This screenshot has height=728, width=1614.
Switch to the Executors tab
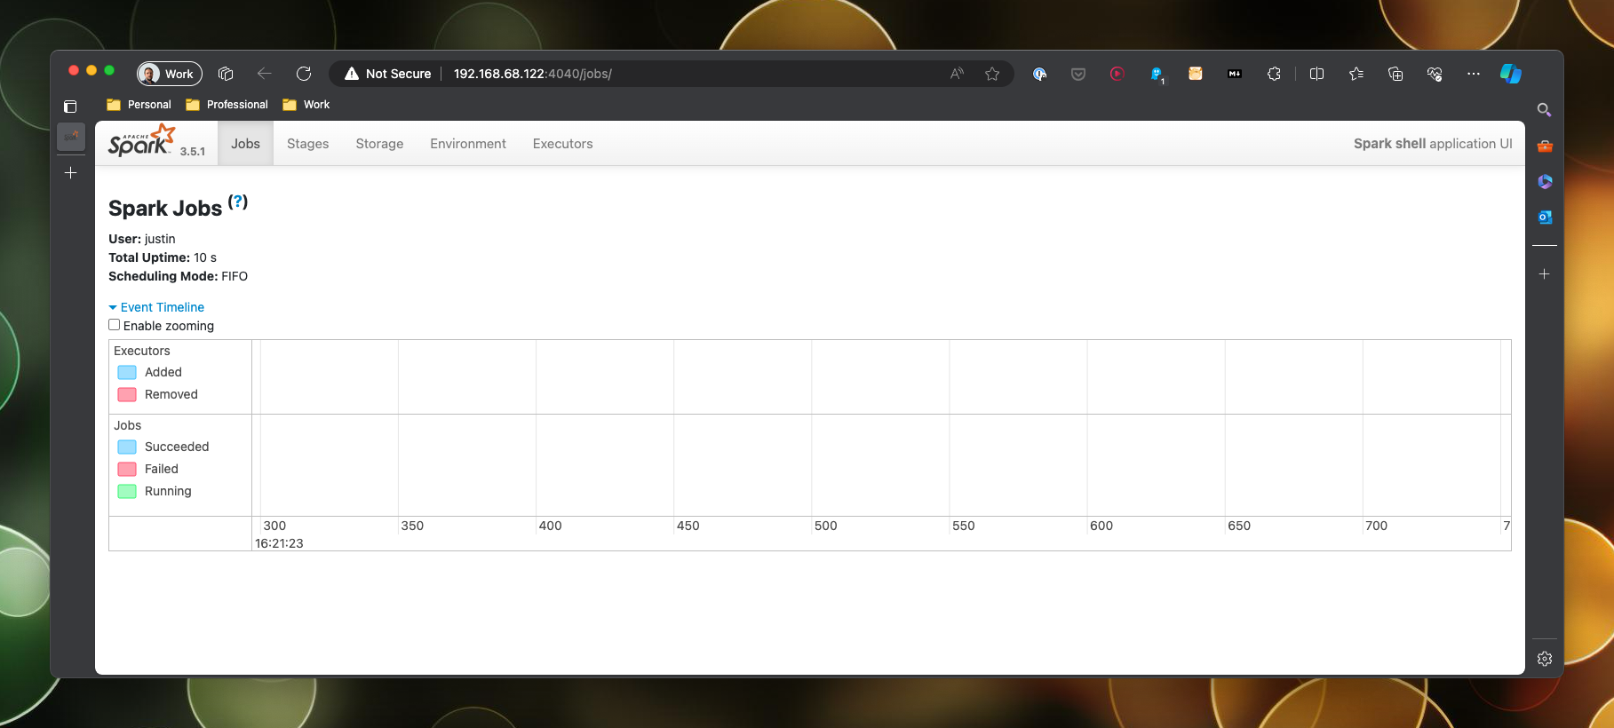click(x=562, y=144)
